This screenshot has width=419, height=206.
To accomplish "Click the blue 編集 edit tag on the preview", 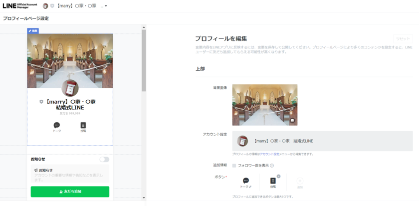I will click(33, 31).
